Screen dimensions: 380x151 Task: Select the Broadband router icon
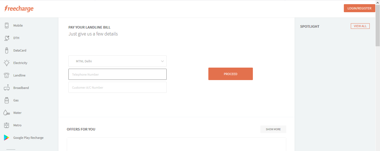click(7, 88)
